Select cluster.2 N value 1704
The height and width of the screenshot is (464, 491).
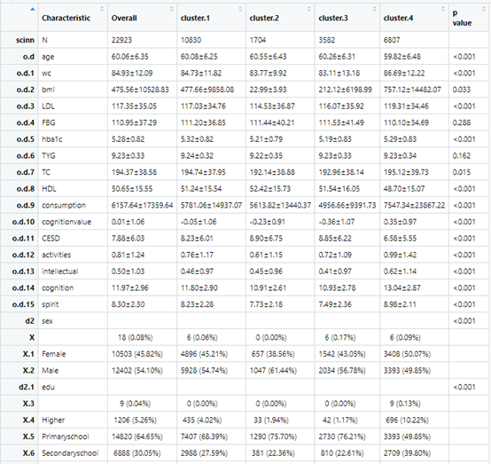(x=258, y=40)
